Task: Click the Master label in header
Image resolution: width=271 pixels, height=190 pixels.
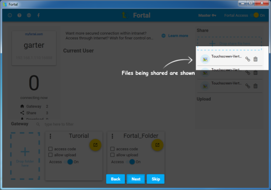Action: (x=204, y=16)
